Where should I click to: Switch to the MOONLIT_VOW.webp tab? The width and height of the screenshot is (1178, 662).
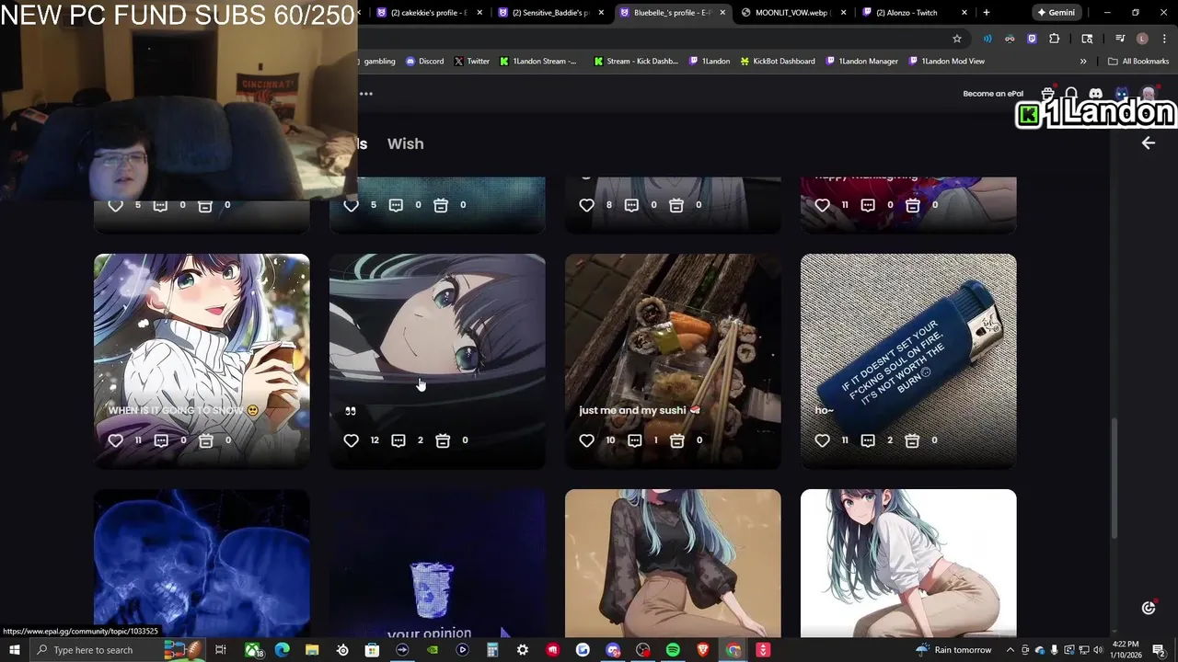tap(792, 13)
